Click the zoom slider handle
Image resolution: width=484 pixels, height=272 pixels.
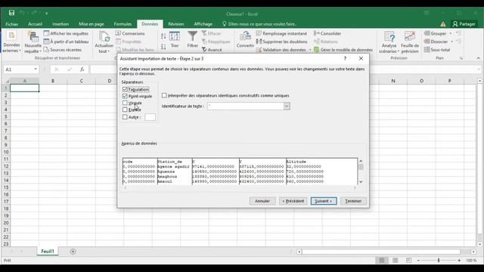[x=439, y=261]
